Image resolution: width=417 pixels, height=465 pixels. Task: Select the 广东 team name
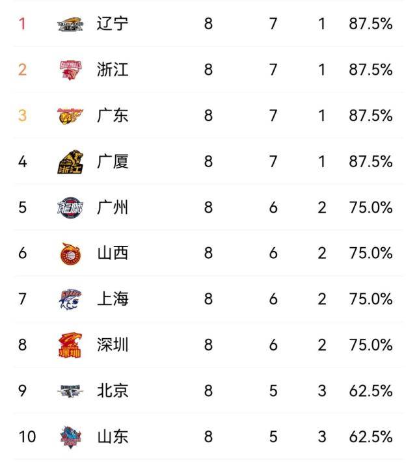tap(113, 115)
